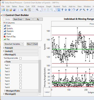This screenshot has width=94, height=100.
Task: Expand the Points[2] section
Action: [4, 48]
